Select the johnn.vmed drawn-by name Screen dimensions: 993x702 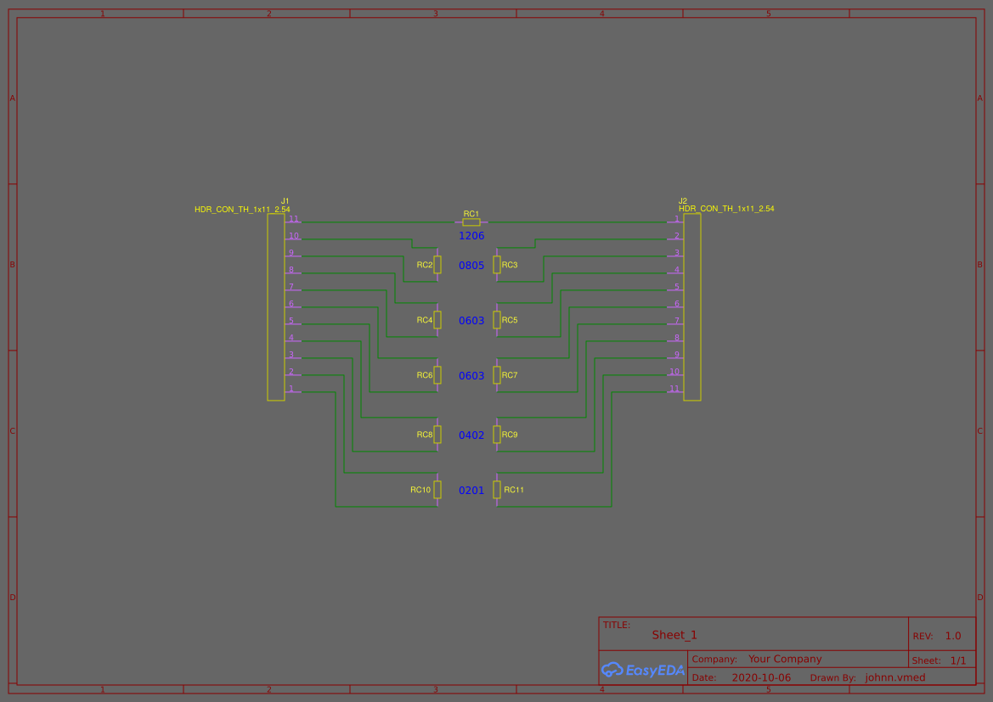pos(895,677)
